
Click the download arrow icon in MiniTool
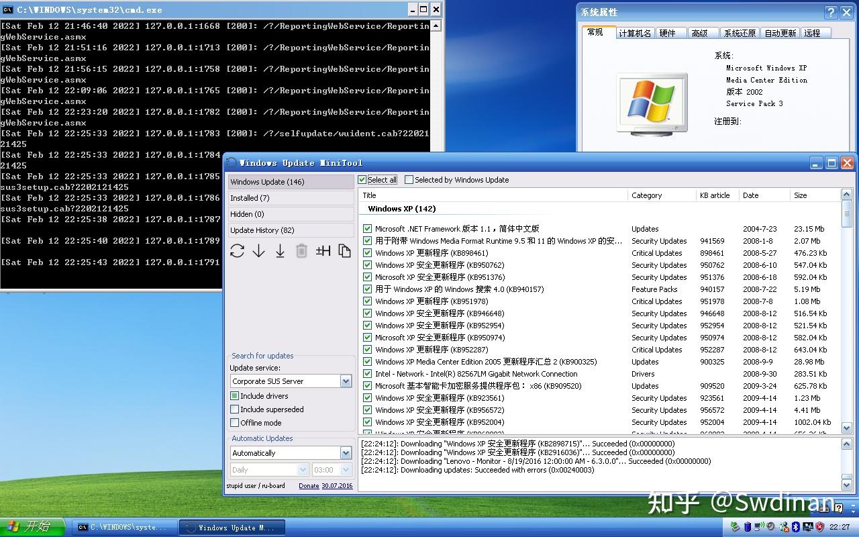[258, 251]
